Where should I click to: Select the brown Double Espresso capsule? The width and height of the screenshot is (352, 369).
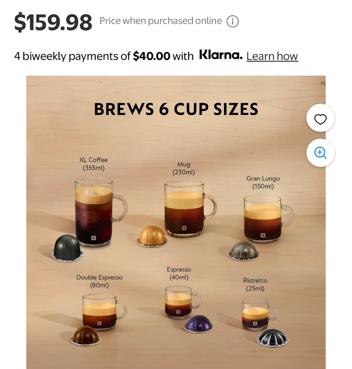click(86, 335)
